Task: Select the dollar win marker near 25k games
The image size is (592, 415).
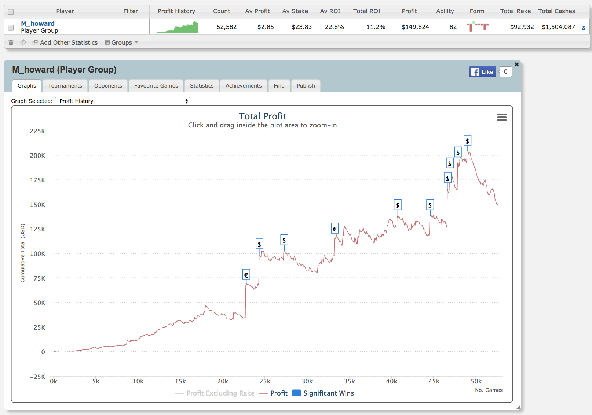Action: point(259,244)
